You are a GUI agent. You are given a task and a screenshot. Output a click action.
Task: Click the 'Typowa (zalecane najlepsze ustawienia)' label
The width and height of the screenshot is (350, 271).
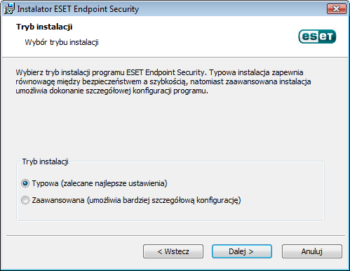coord(100,183)
